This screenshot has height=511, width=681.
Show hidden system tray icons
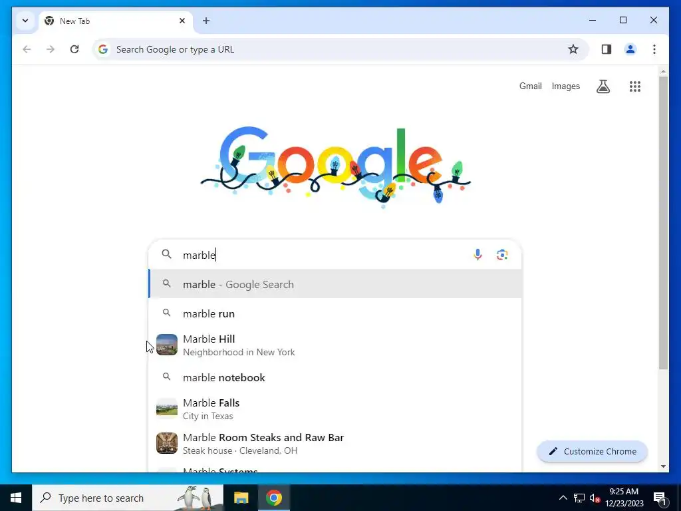click(x=563, y=498)
